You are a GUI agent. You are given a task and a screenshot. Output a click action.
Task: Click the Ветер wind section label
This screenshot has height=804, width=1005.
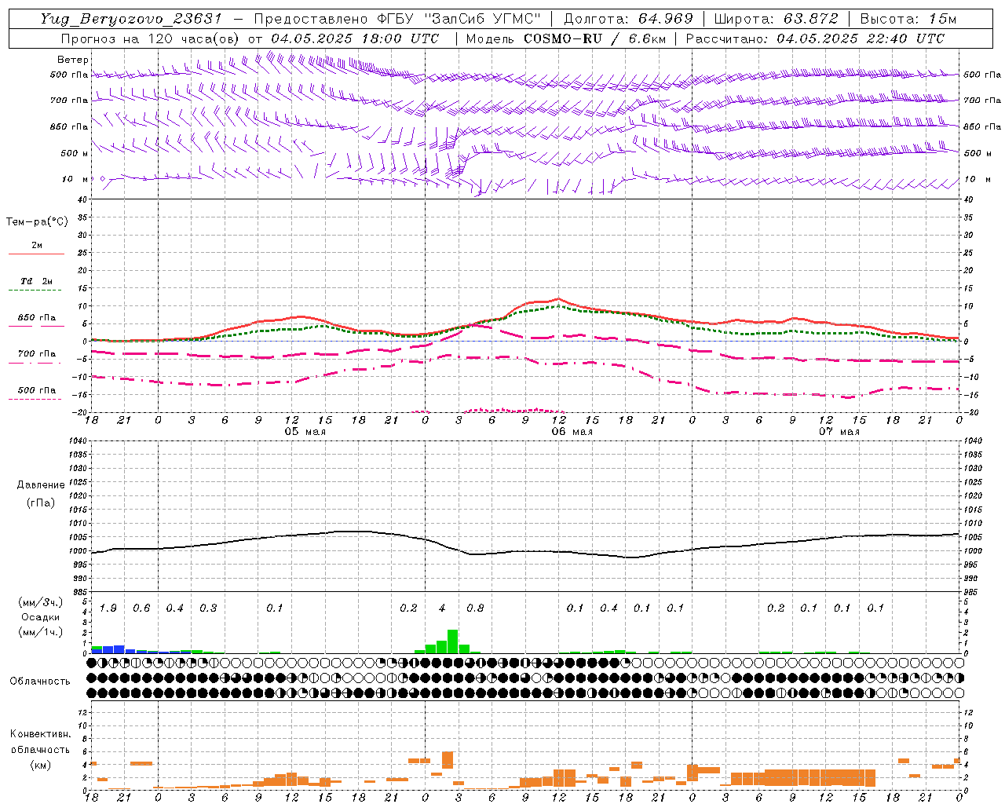73,60
